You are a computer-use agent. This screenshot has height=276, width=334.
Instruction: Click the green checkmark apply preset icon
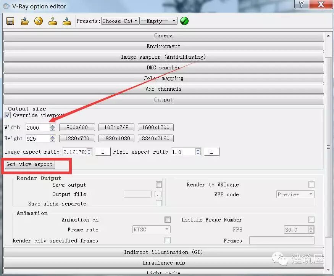coord(184,21)
